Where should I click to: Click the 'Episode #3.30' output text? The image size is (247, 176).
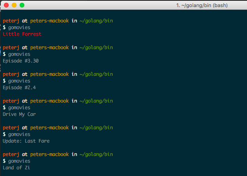(x=21, y=61)
